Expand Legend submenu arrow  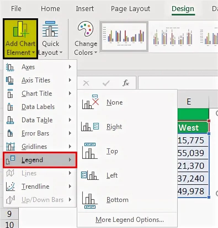coord(70,160)
